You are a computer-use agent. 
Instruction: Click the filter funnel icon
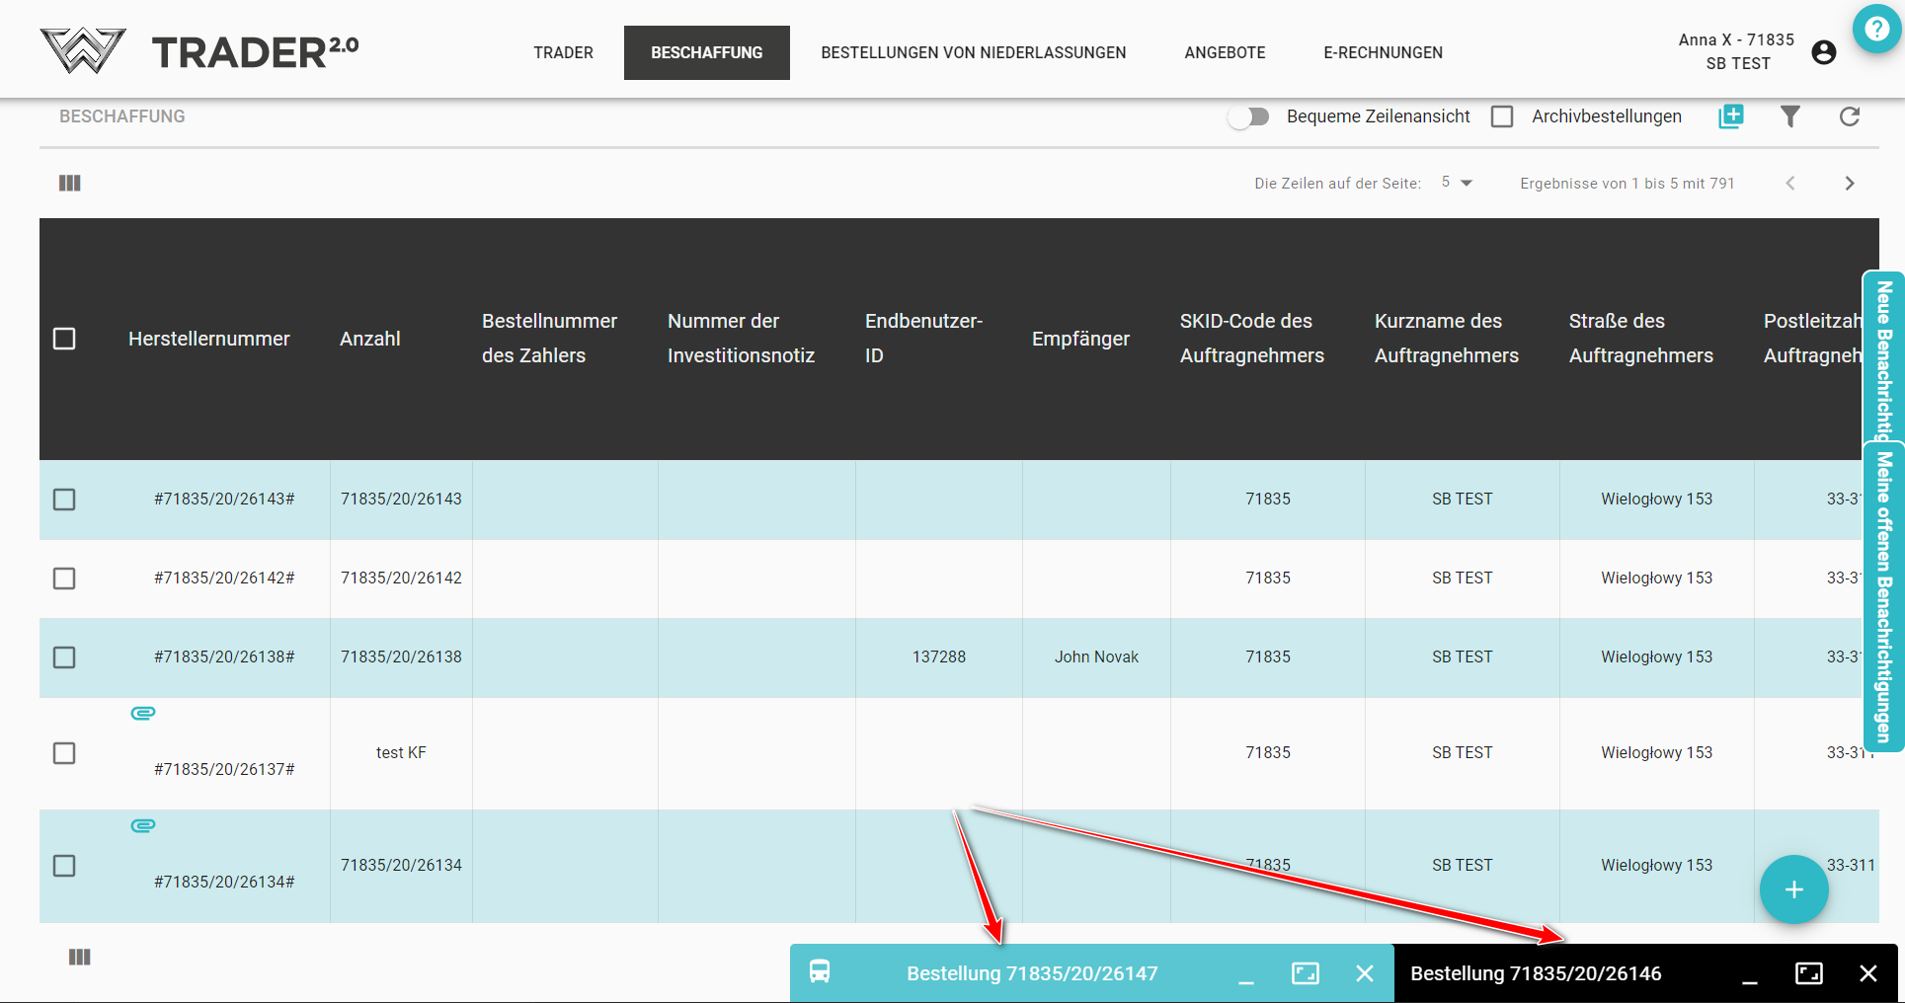[1789, 116]
